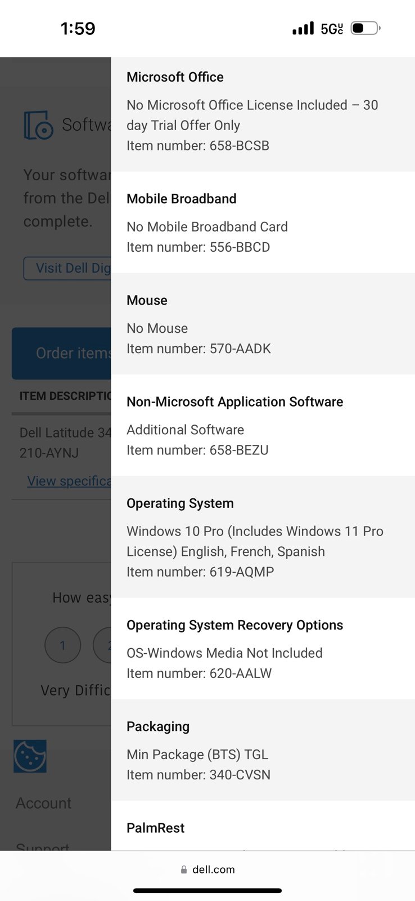
Task: Tap the cellular signal bars icon
Action: pyautogui.click(x=303, y=28)
